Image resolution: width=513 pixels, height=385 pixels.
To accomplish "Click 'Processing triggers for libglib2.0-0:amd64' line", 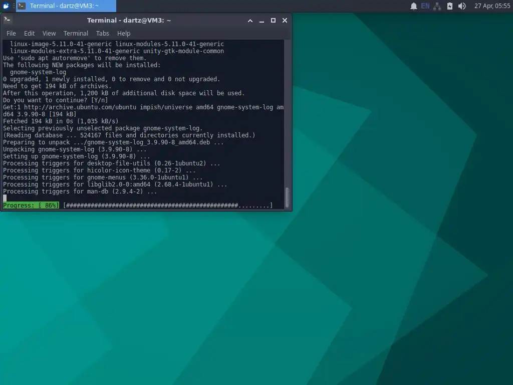I will pyautogui.click(x=115, y=184).
